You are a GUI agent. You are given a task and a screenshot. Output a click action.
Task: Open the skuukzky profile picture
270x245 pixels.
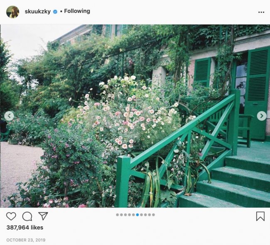tap(12, 12)
